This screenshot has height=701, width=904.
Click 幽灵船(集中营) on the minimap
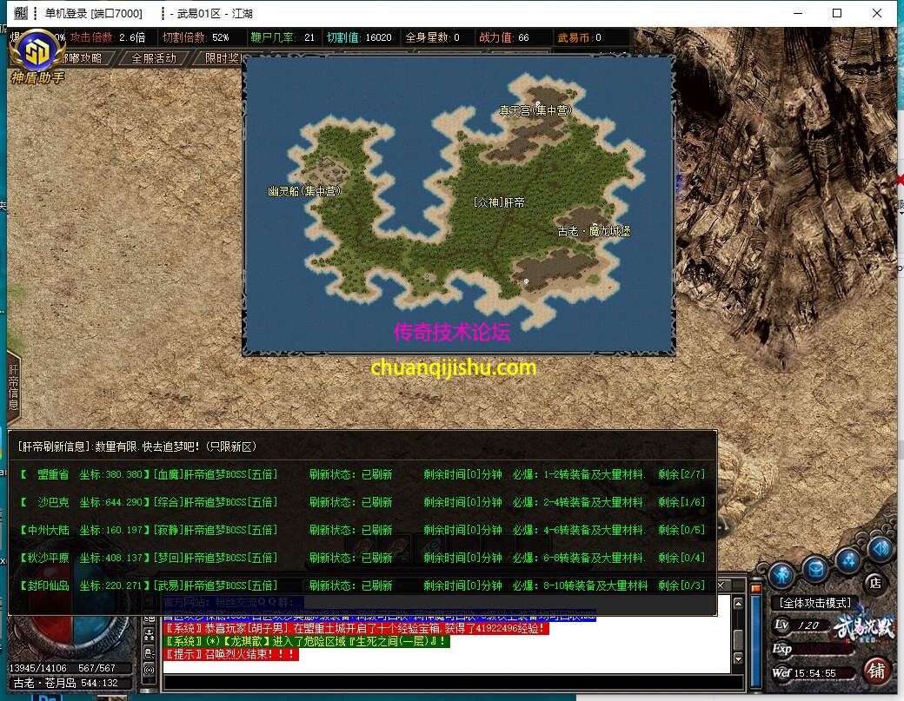(x=303, y=191)
